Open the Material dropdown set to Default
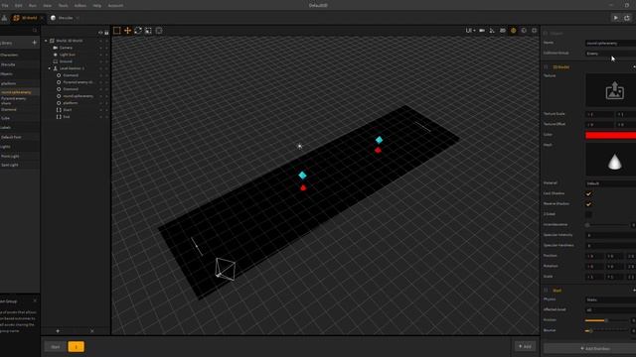636x357 pixels. pyautogui.click(x=610, y=183)
